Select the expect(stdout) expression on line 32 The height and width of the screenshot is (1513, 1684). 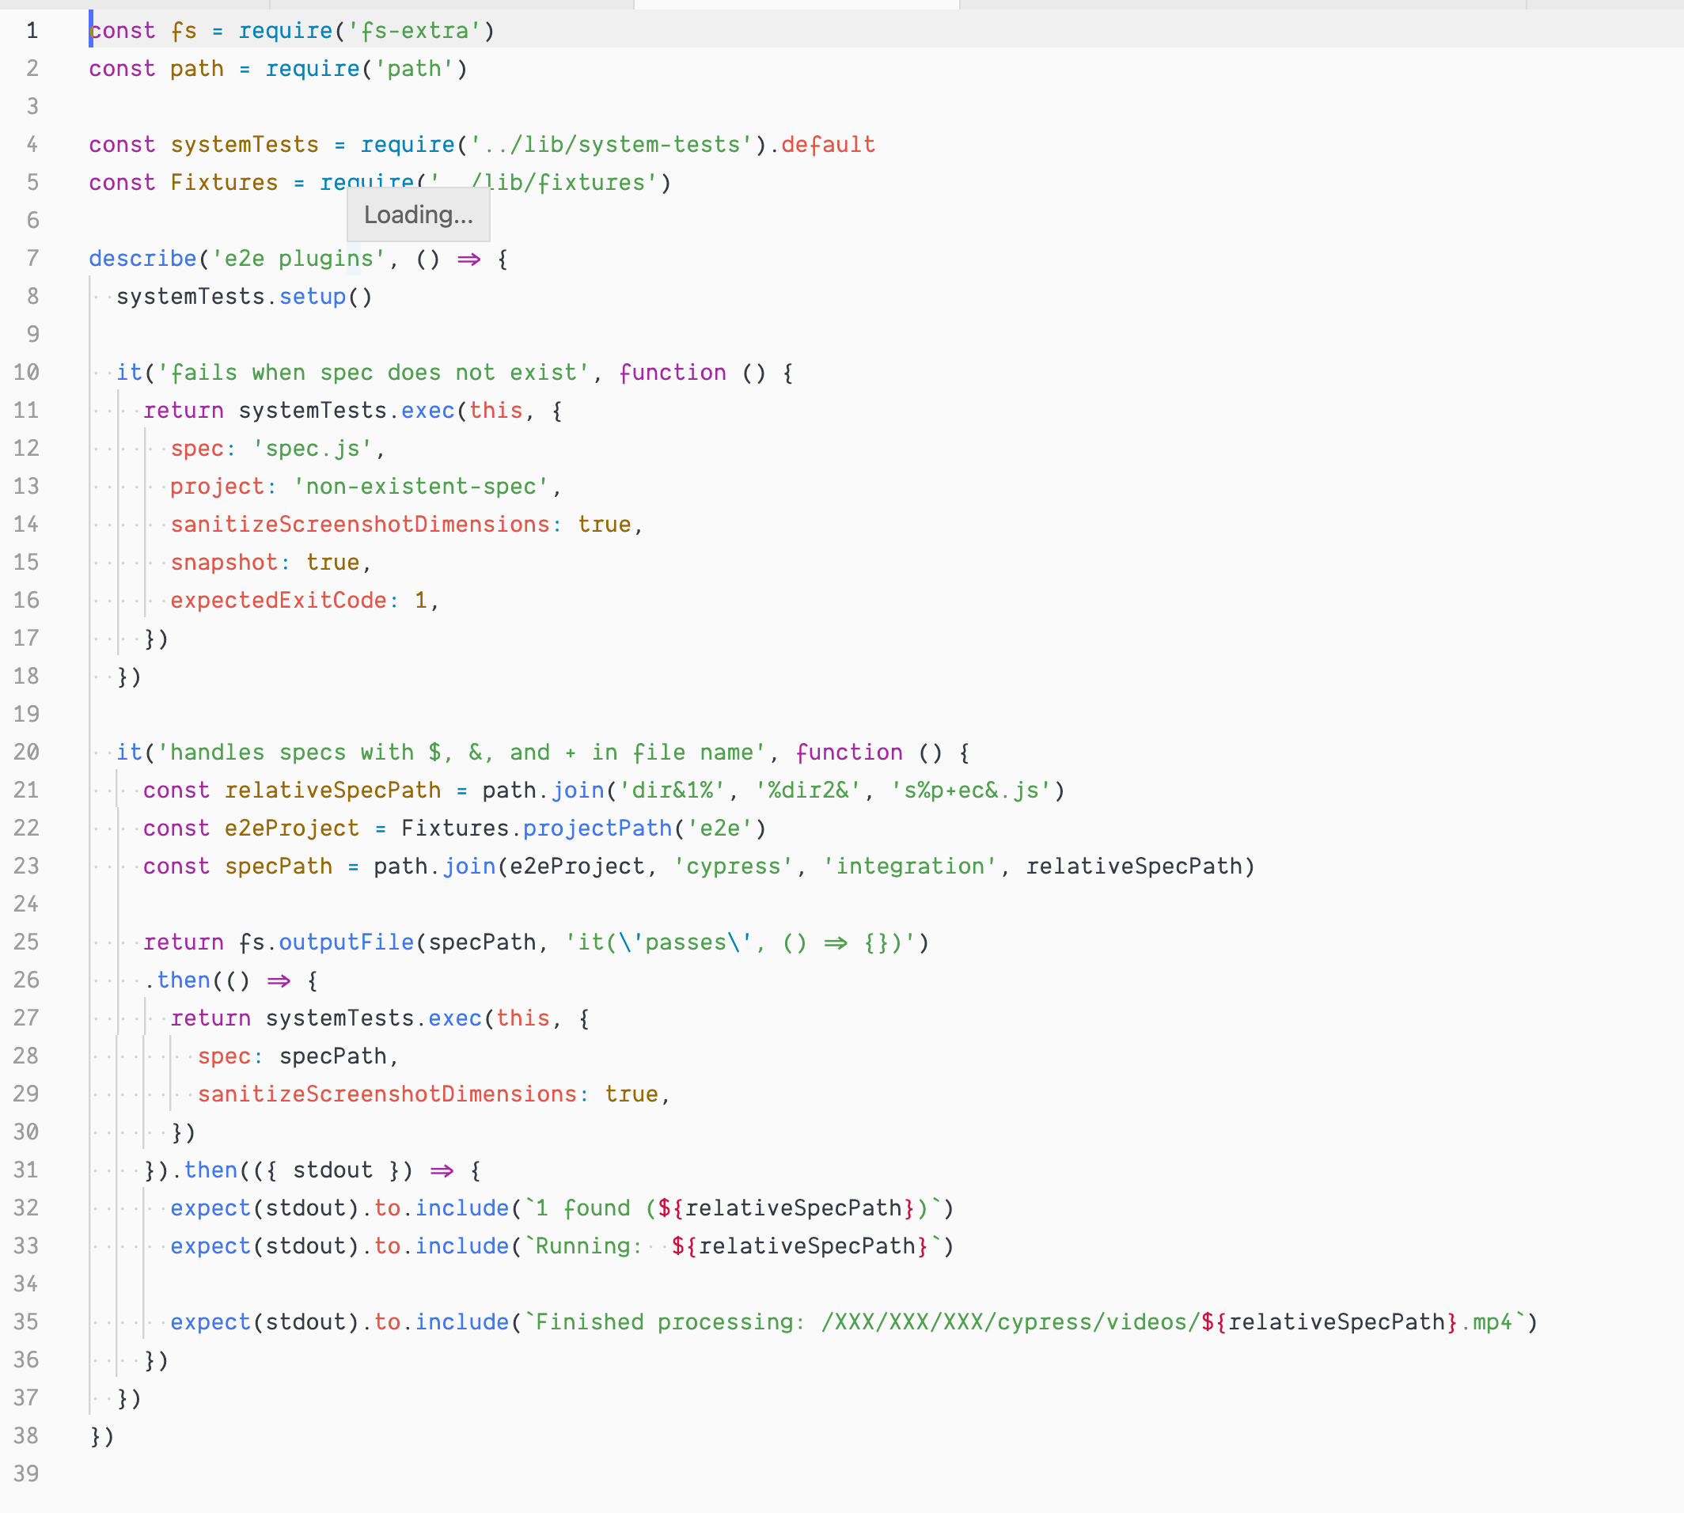(x=266, y=1207)
